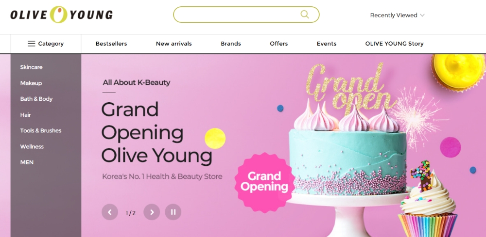Image resolution: width=486 pixels, height=237 pixels.
Task: Choose Tools & Brushes category
Action: (41, 130)
